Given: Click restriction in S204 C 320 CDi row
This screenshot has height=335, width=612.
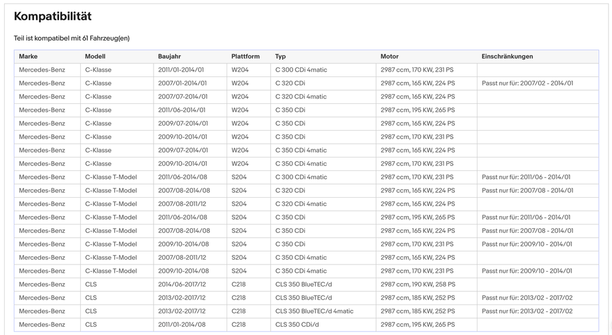Looking at the screenshot, I should (527, 190).
